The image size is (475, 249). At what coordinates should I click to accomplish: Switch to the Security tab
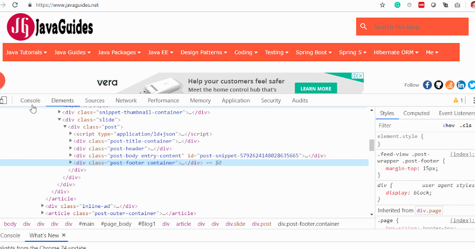[x=271, y=100]
